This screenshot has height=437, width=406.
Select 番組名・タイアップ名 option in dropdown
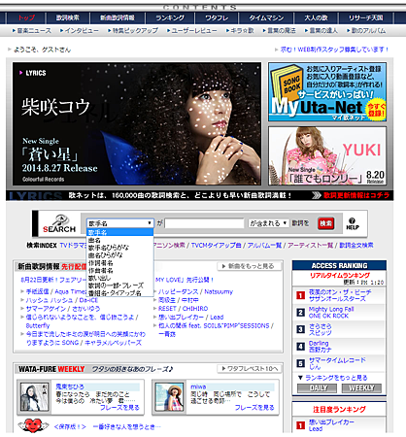coord(119,293)
